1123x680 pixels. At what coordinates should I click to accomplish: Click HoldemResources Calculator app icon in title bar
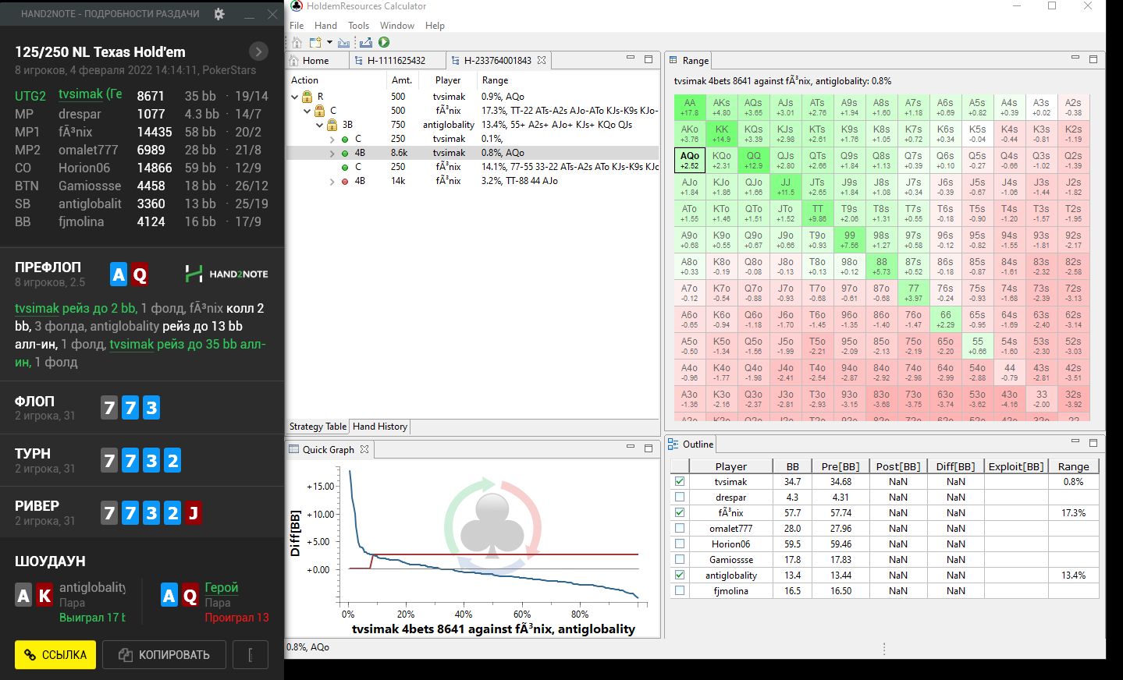[x=297, y=5]
